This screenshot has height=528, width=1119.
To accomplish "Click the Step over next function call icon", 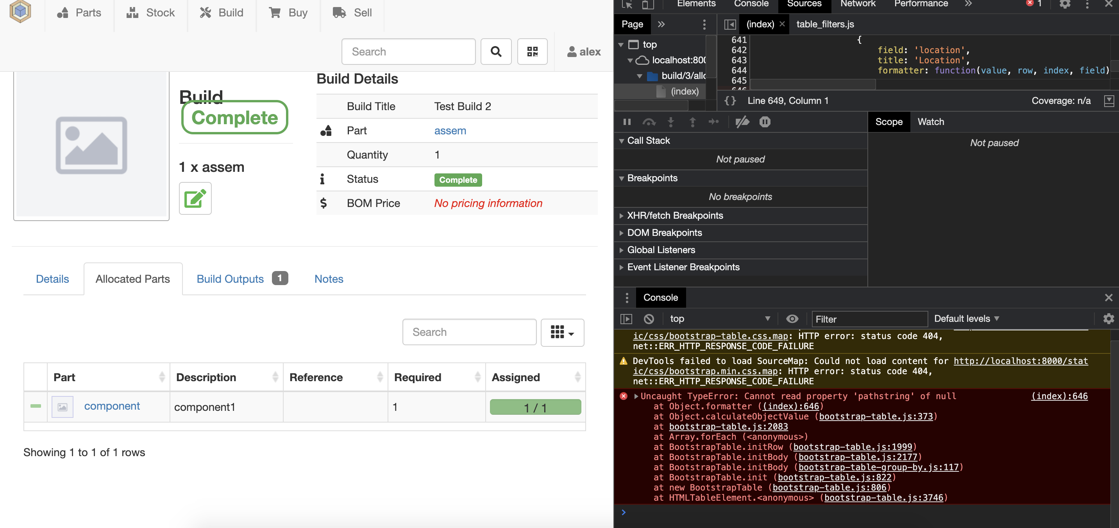I will [649, 122].
